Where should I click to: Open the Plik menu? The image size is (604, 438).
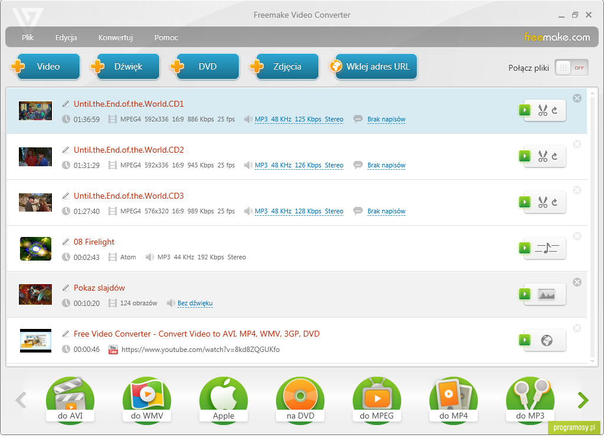(28, 37)
